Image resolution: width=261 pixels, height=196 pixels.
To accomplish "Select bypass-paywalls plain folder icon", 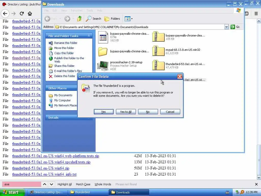I will (103, 52).
